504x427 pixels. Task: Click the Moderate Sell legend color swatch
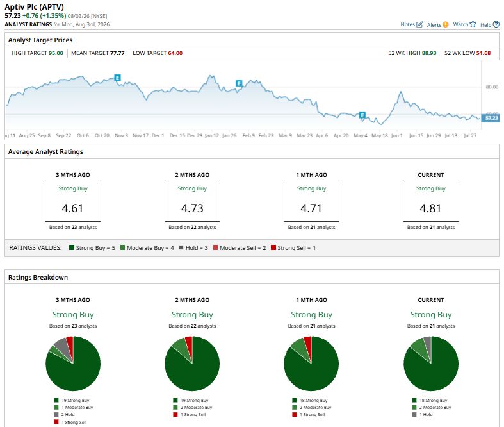click(x=215, y=247)
